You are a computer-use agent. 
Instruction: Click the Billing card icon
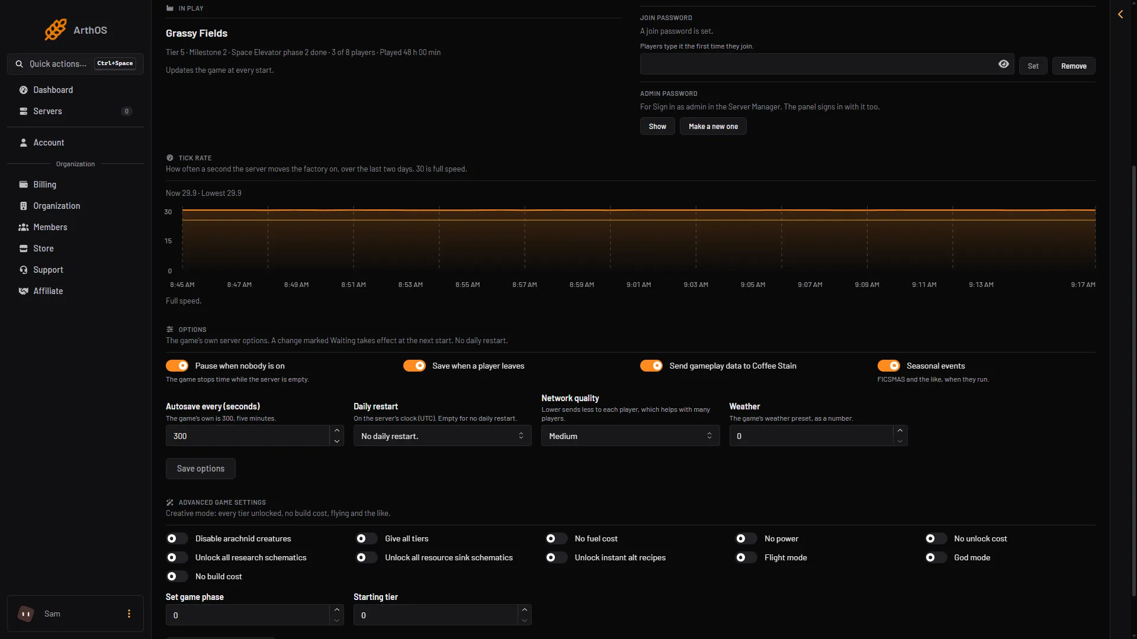(x=24, y=185)
